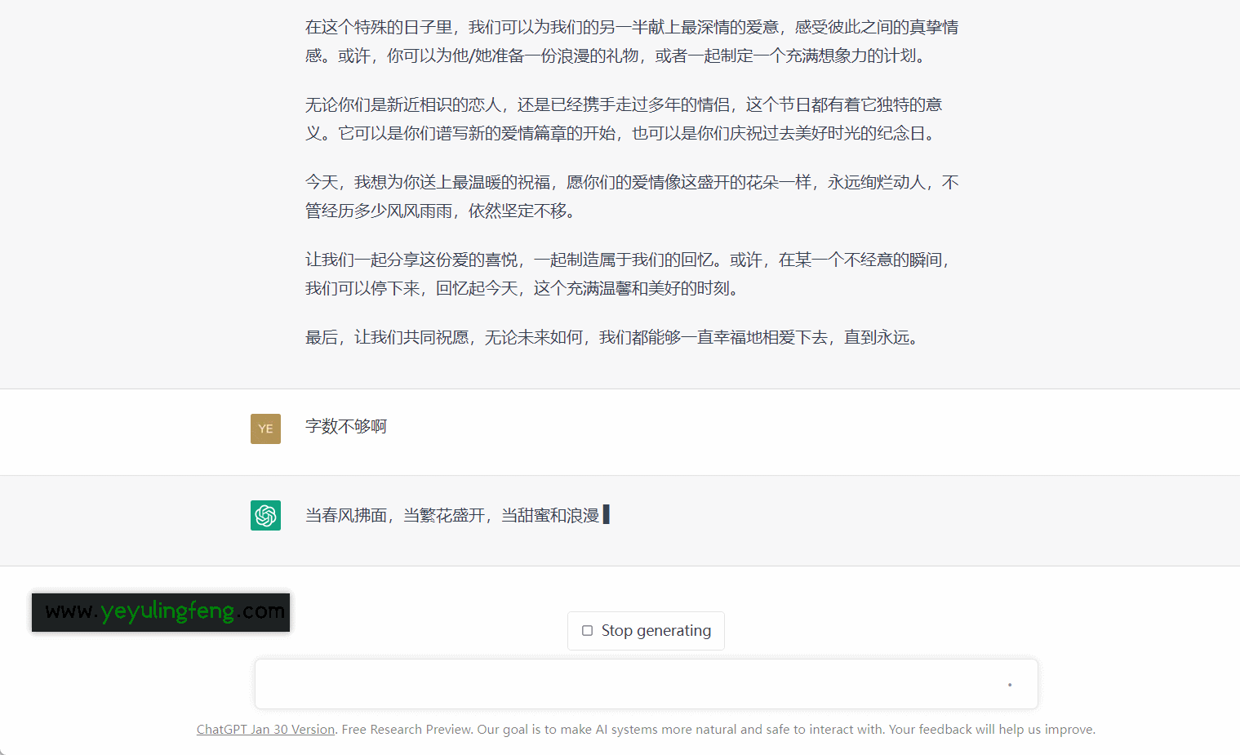Click the Free Research Preview footer text
The height and width of the screenshot is (755, 1240).
point(718,730)
